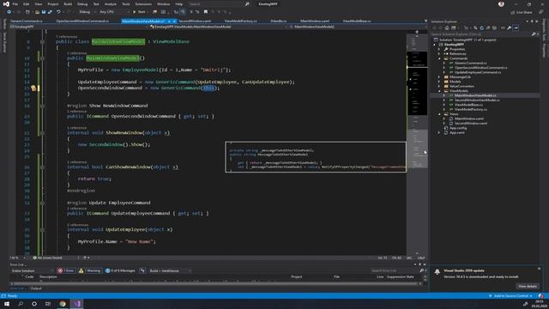Click the Save file toolbar icon
The width and height of the screenshot is (549, 309).
44,12
